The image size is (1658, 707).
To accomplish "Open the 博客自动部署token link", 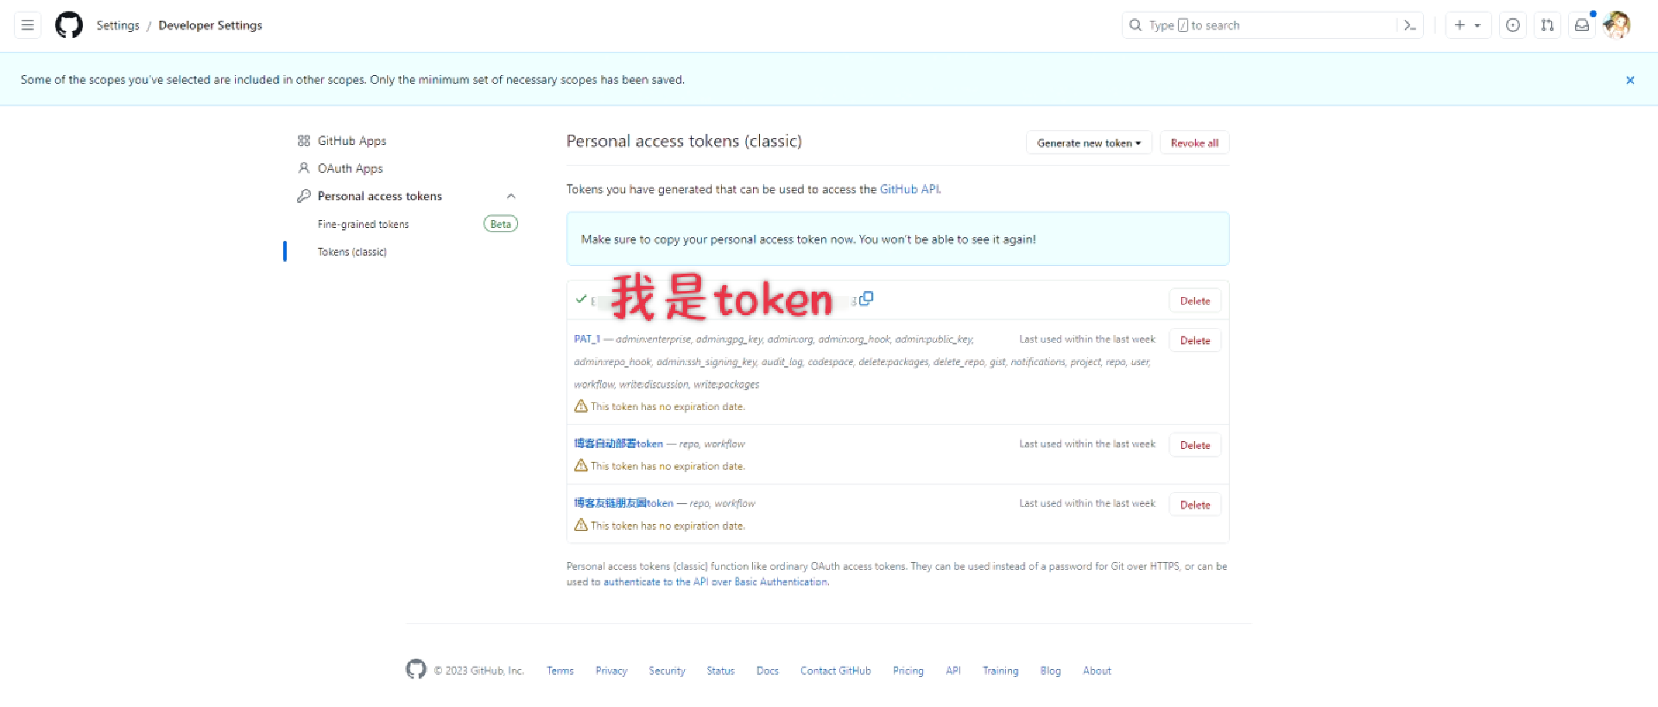I will [618, 444].
